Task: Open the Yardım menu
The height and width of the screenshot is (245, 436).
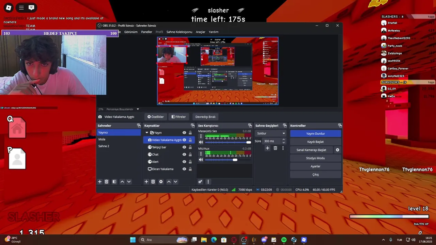Action: click(x=214, y=32)
